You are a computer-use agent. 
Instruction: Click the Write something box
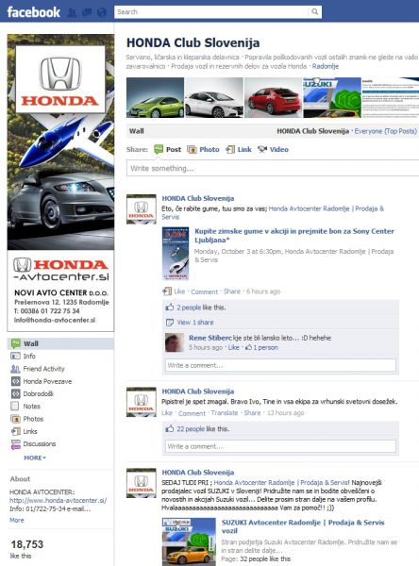point(273,168)
